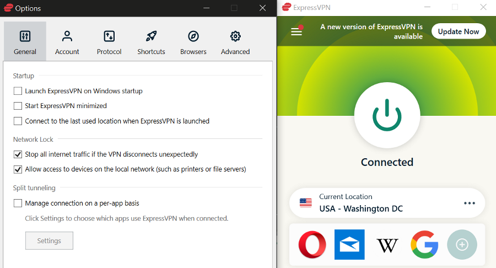496x268 pixels.
Task: Click the Split tunneling description text
Action: pyautogui.click(x=127, y=218)
